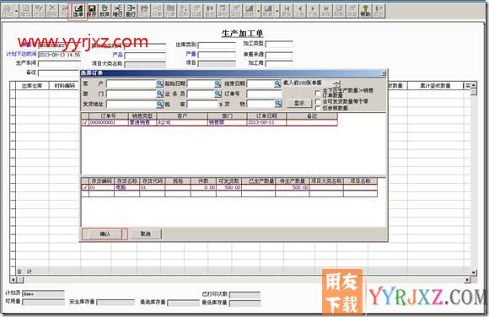Click the main grid horizontal scrollbar
The image size is (489, 317).
pyautogui.click(x=241, y=280)
